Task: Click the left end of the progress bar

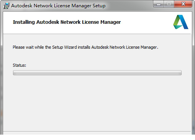Action: (14, 72)
